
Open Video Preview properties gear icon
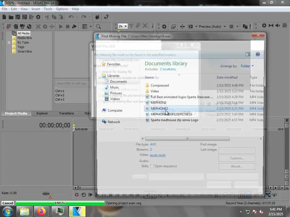[164, 27]
